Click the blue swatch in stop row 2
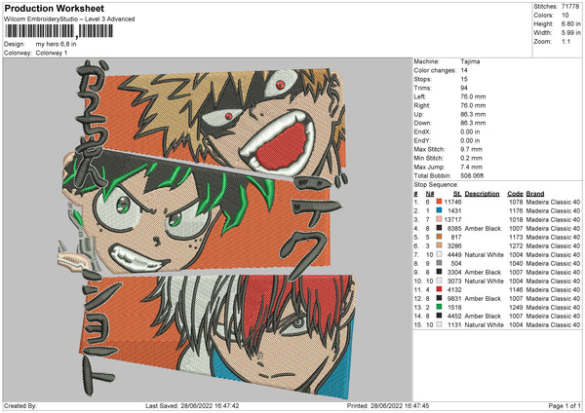 coord(439,210)
